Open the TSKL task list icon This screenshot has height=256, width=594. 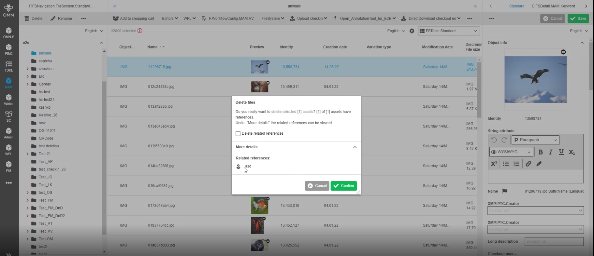pos(8,66)
